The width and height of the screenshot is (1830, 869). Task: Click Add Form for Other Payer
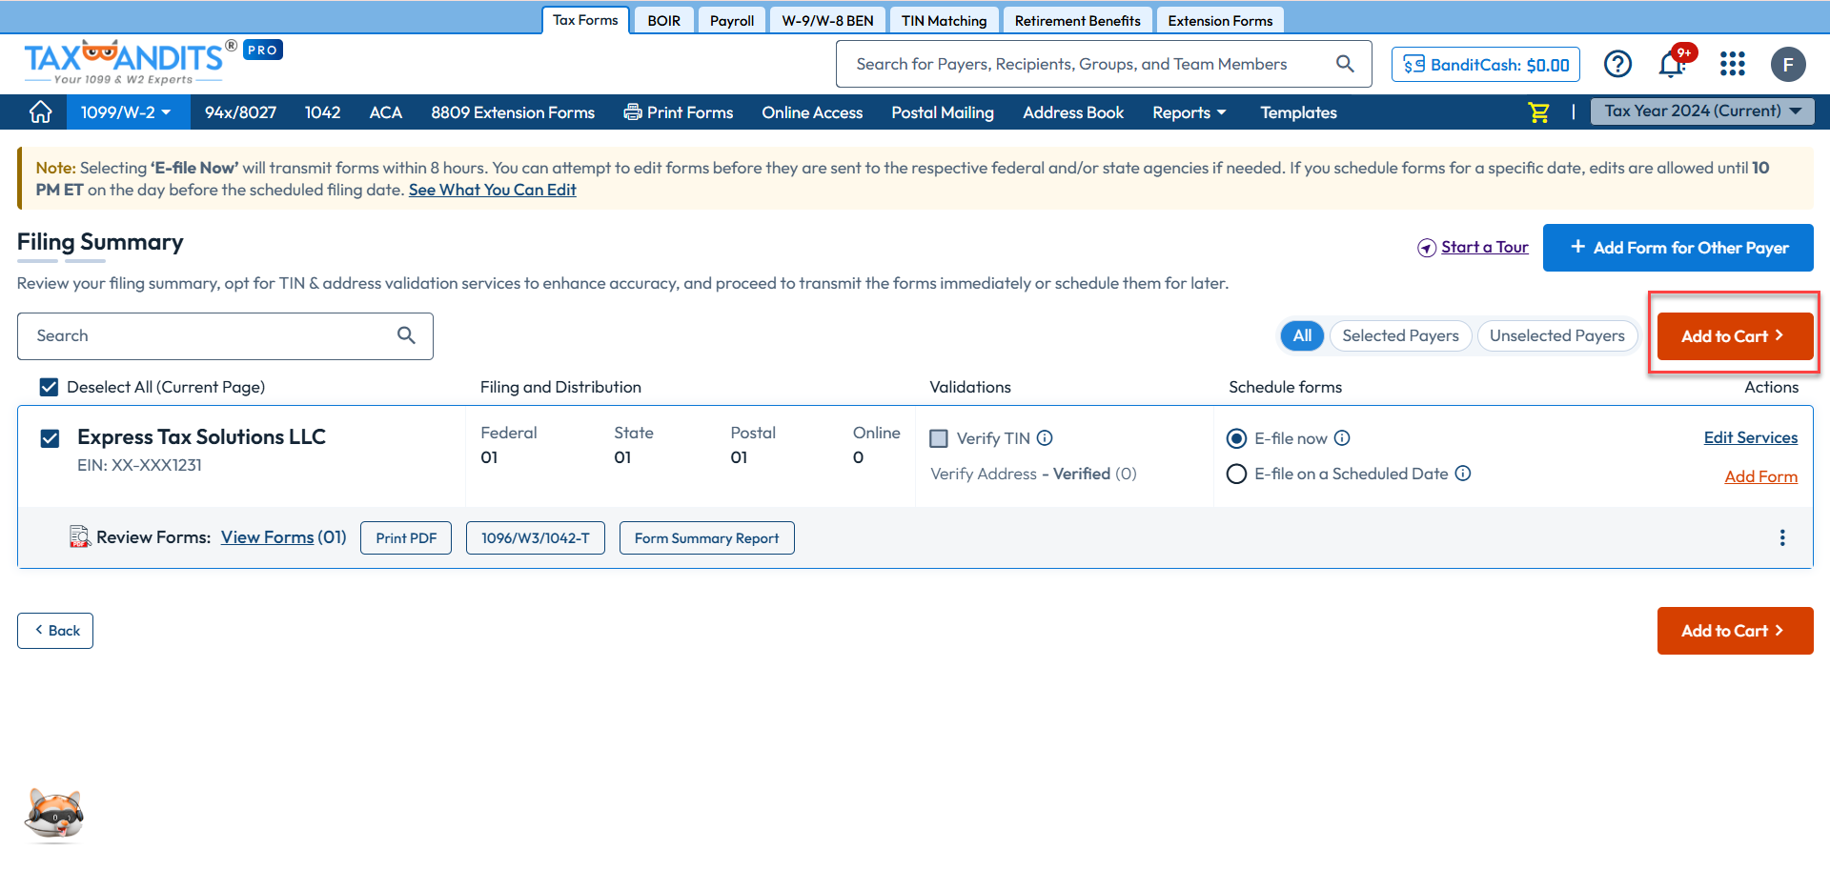click(1677, 248)
